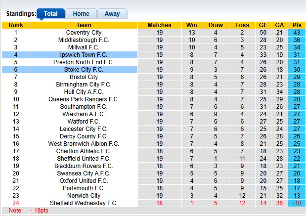The height and width of the screenshot is (216, 306).
Task: Open the Stoke City F.C. link
Action: tap(84, 70)
